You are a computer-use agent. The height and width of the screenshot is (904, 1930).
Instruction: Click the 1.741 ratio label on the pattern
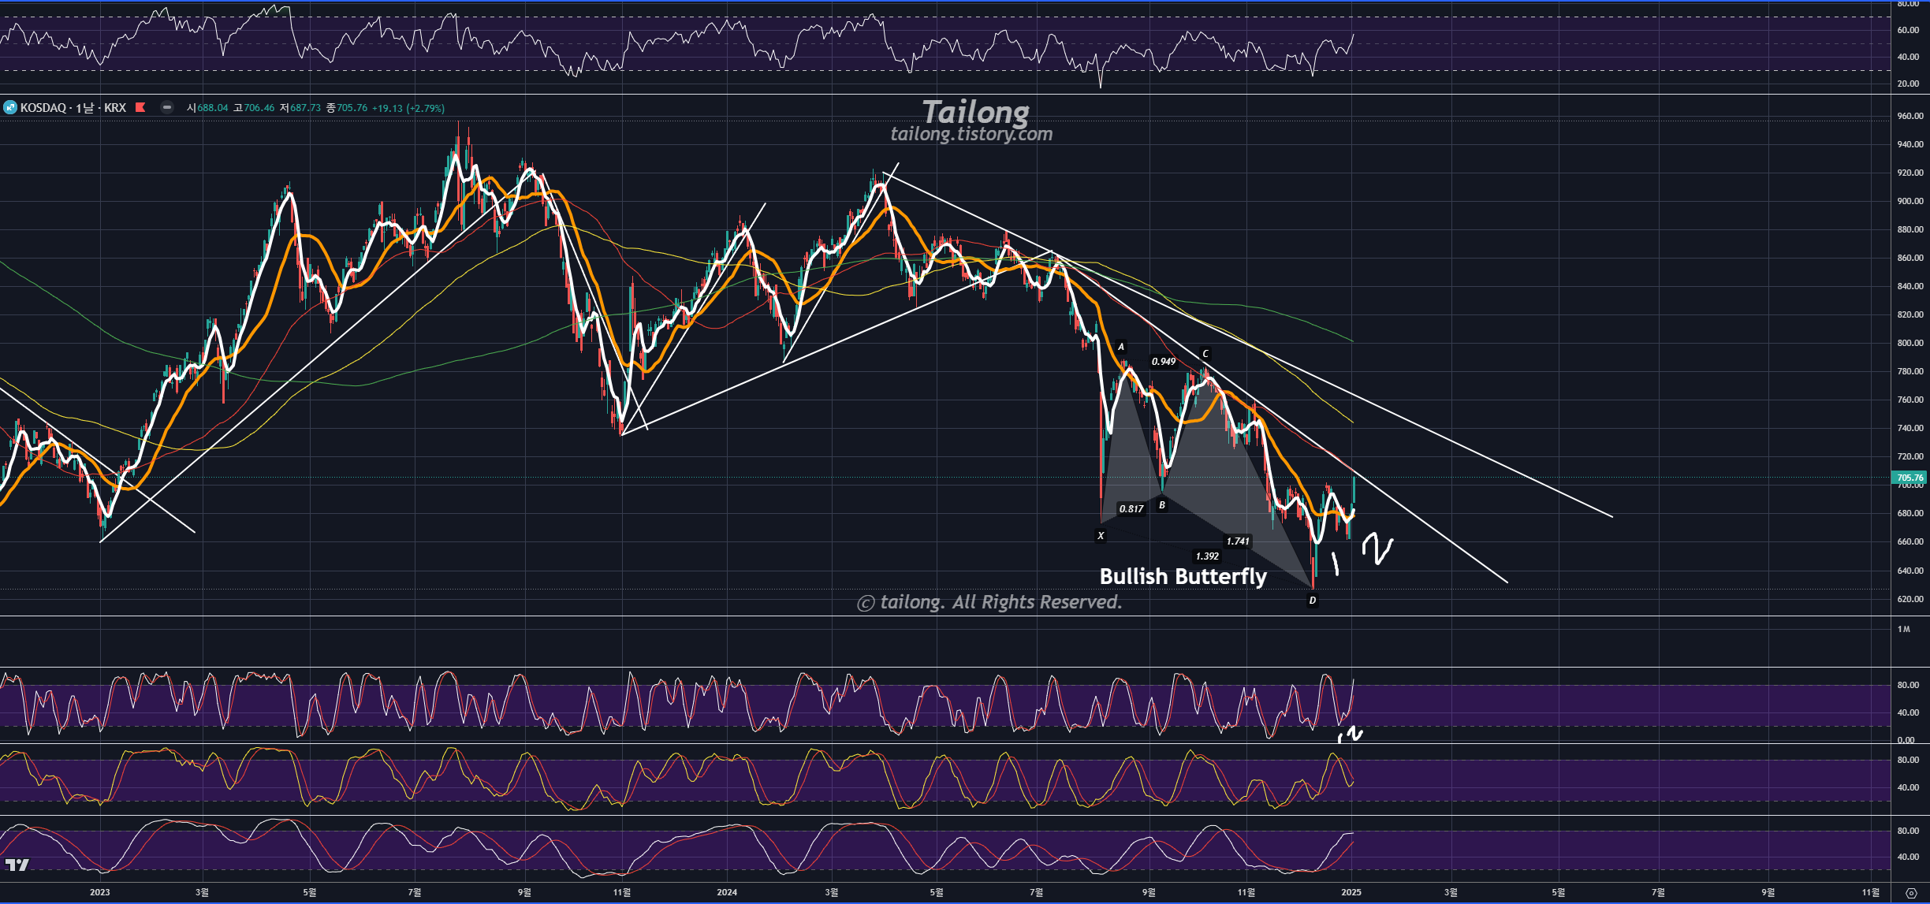point(1238,541)
